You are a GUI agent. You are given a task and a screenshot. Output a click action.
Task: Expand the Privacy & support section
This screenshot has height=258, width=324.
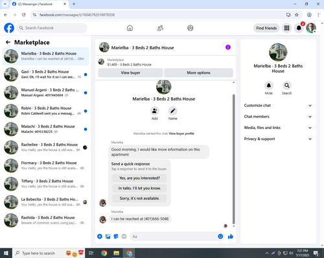click(x=278, y=139)
